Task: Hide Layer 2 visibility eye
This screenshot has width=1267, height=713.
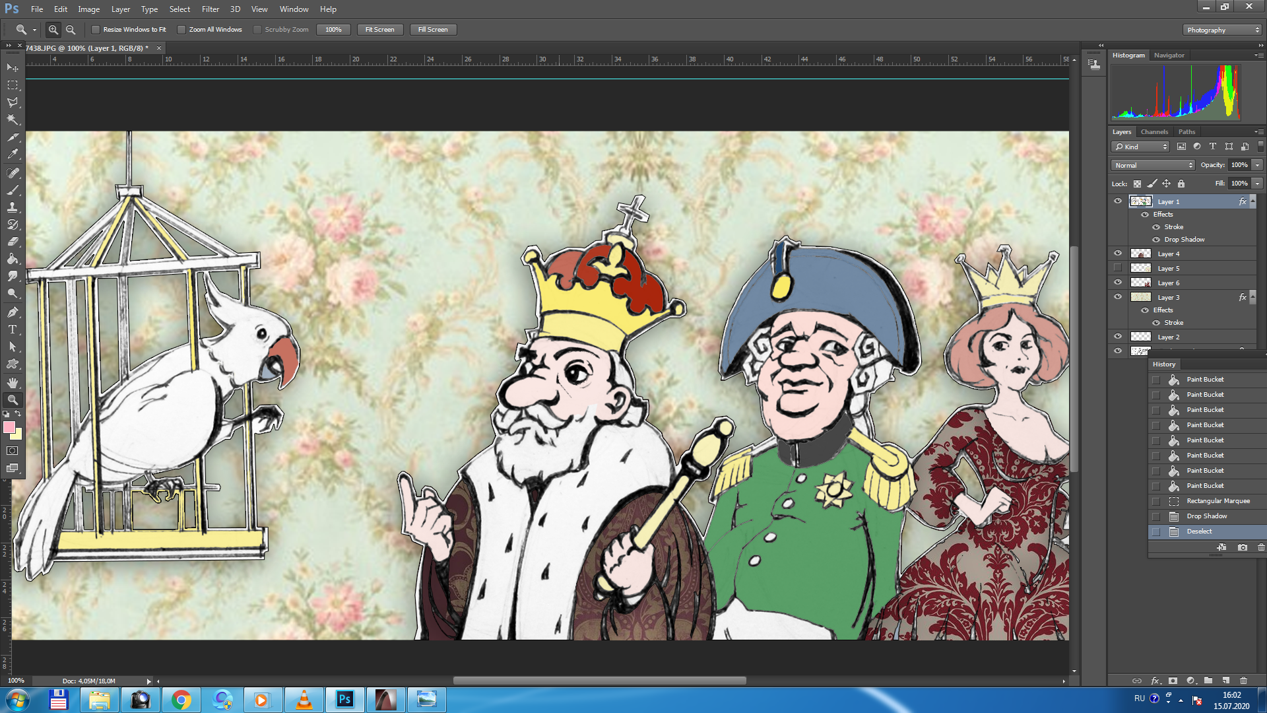Action: coord(1118,337)
